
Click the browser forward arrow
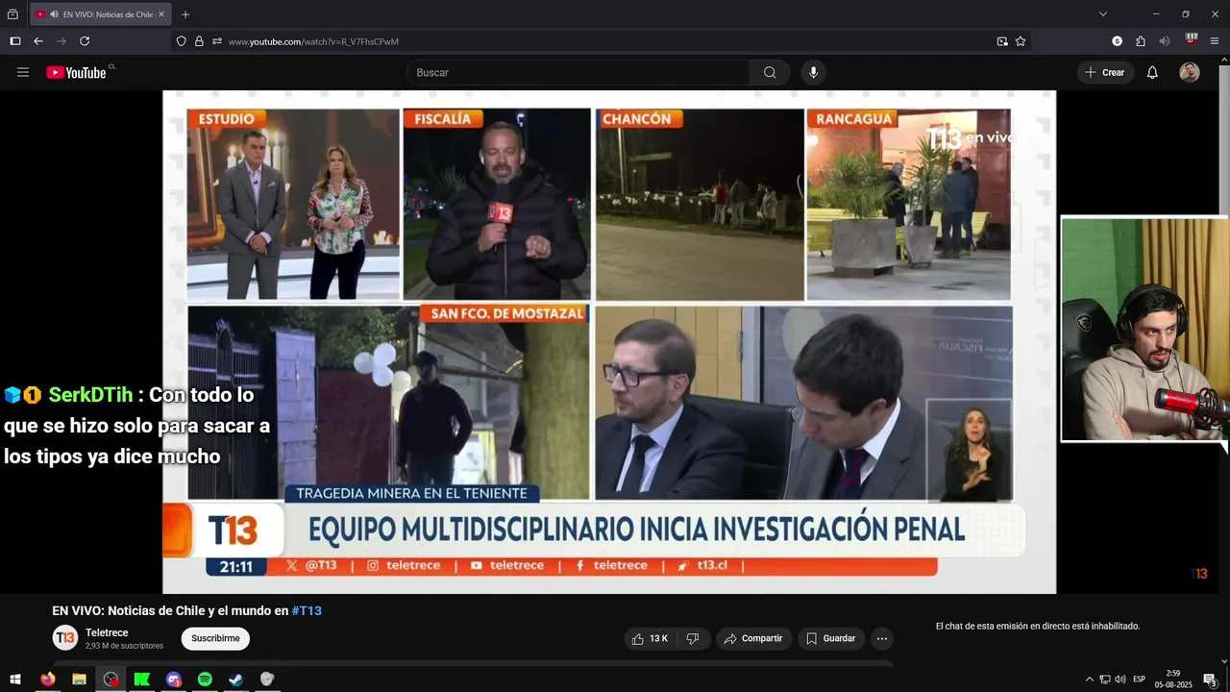tap(61, 41)
